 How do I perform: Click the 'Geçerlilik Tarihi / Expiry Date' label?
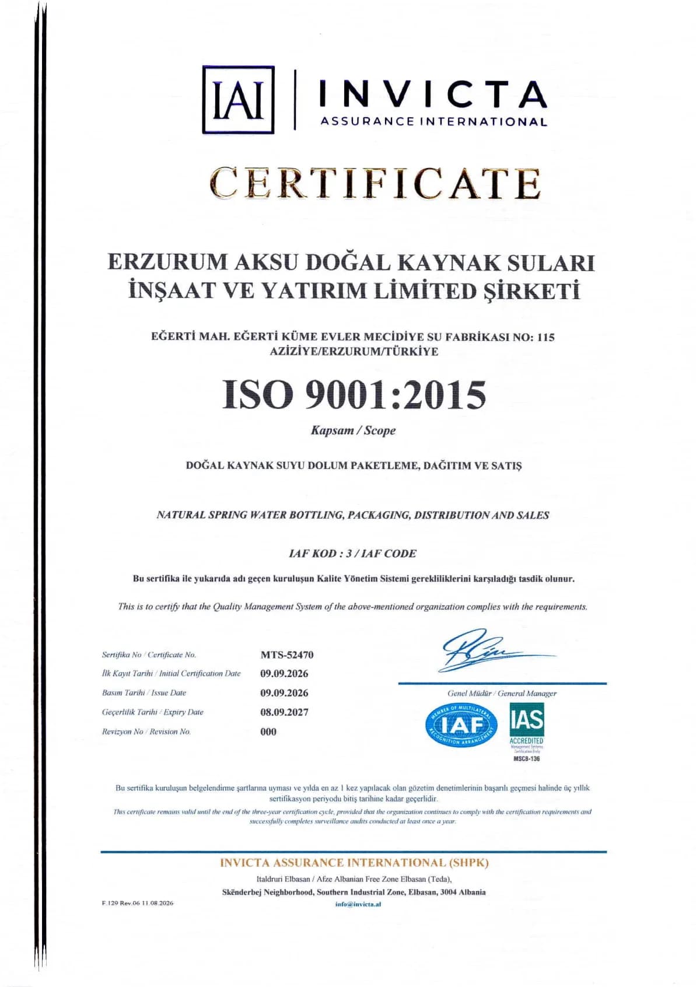[153, 712]
